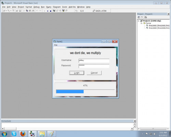Collapse the Project1 (LOAD.vbp) tree node
Screen dimensions: 171x137
coord(139,21)
